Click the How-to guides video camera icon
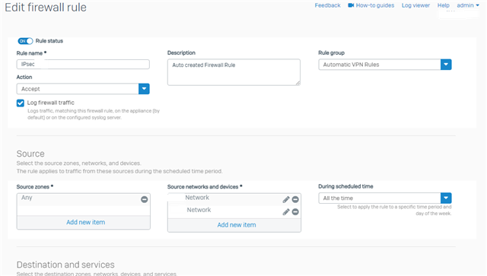This screenshot has height=276, width=487. pos(351,5)
